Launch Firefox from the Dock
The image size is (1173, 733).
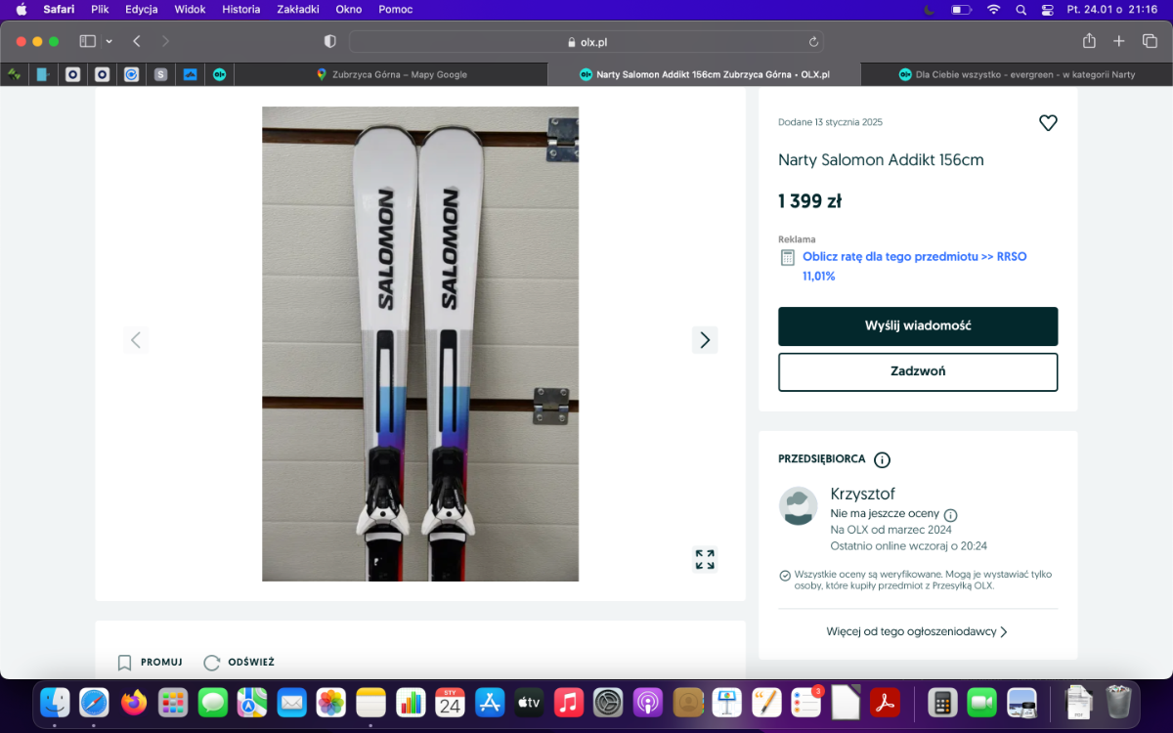(x=133, y=702)
